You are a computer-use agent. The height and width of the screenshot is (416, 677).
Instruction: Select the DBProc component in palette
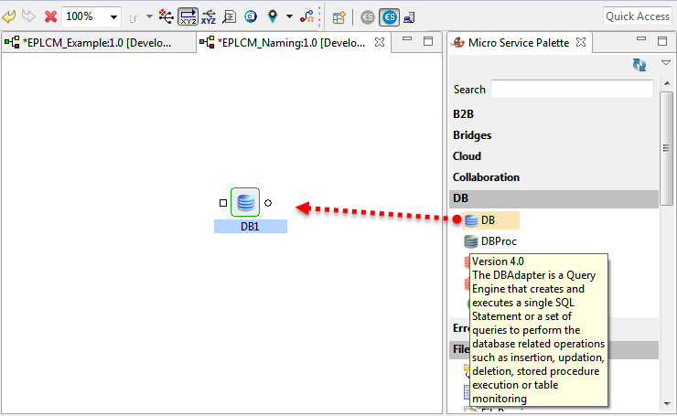(498, 241)
